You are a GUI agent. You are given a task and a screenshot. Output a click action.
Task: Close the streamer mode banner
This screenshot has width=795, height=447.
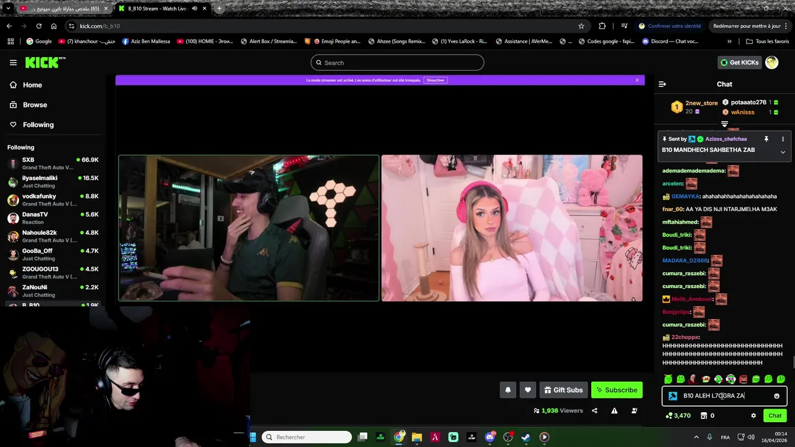point(637,80)
